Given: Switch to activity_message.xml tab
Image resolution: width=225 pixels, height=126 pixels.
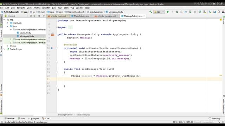Looking at the screenshot, I should click(x=107, y=16).
